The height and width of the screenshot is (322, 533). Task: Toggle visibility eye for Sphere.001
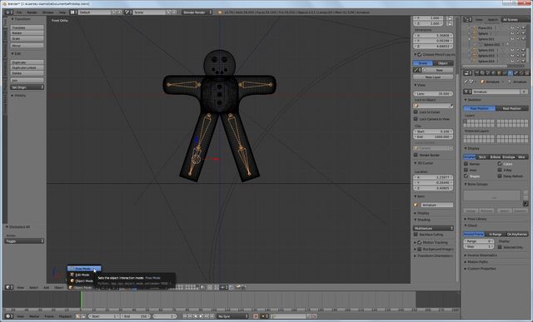coord(512,39)
